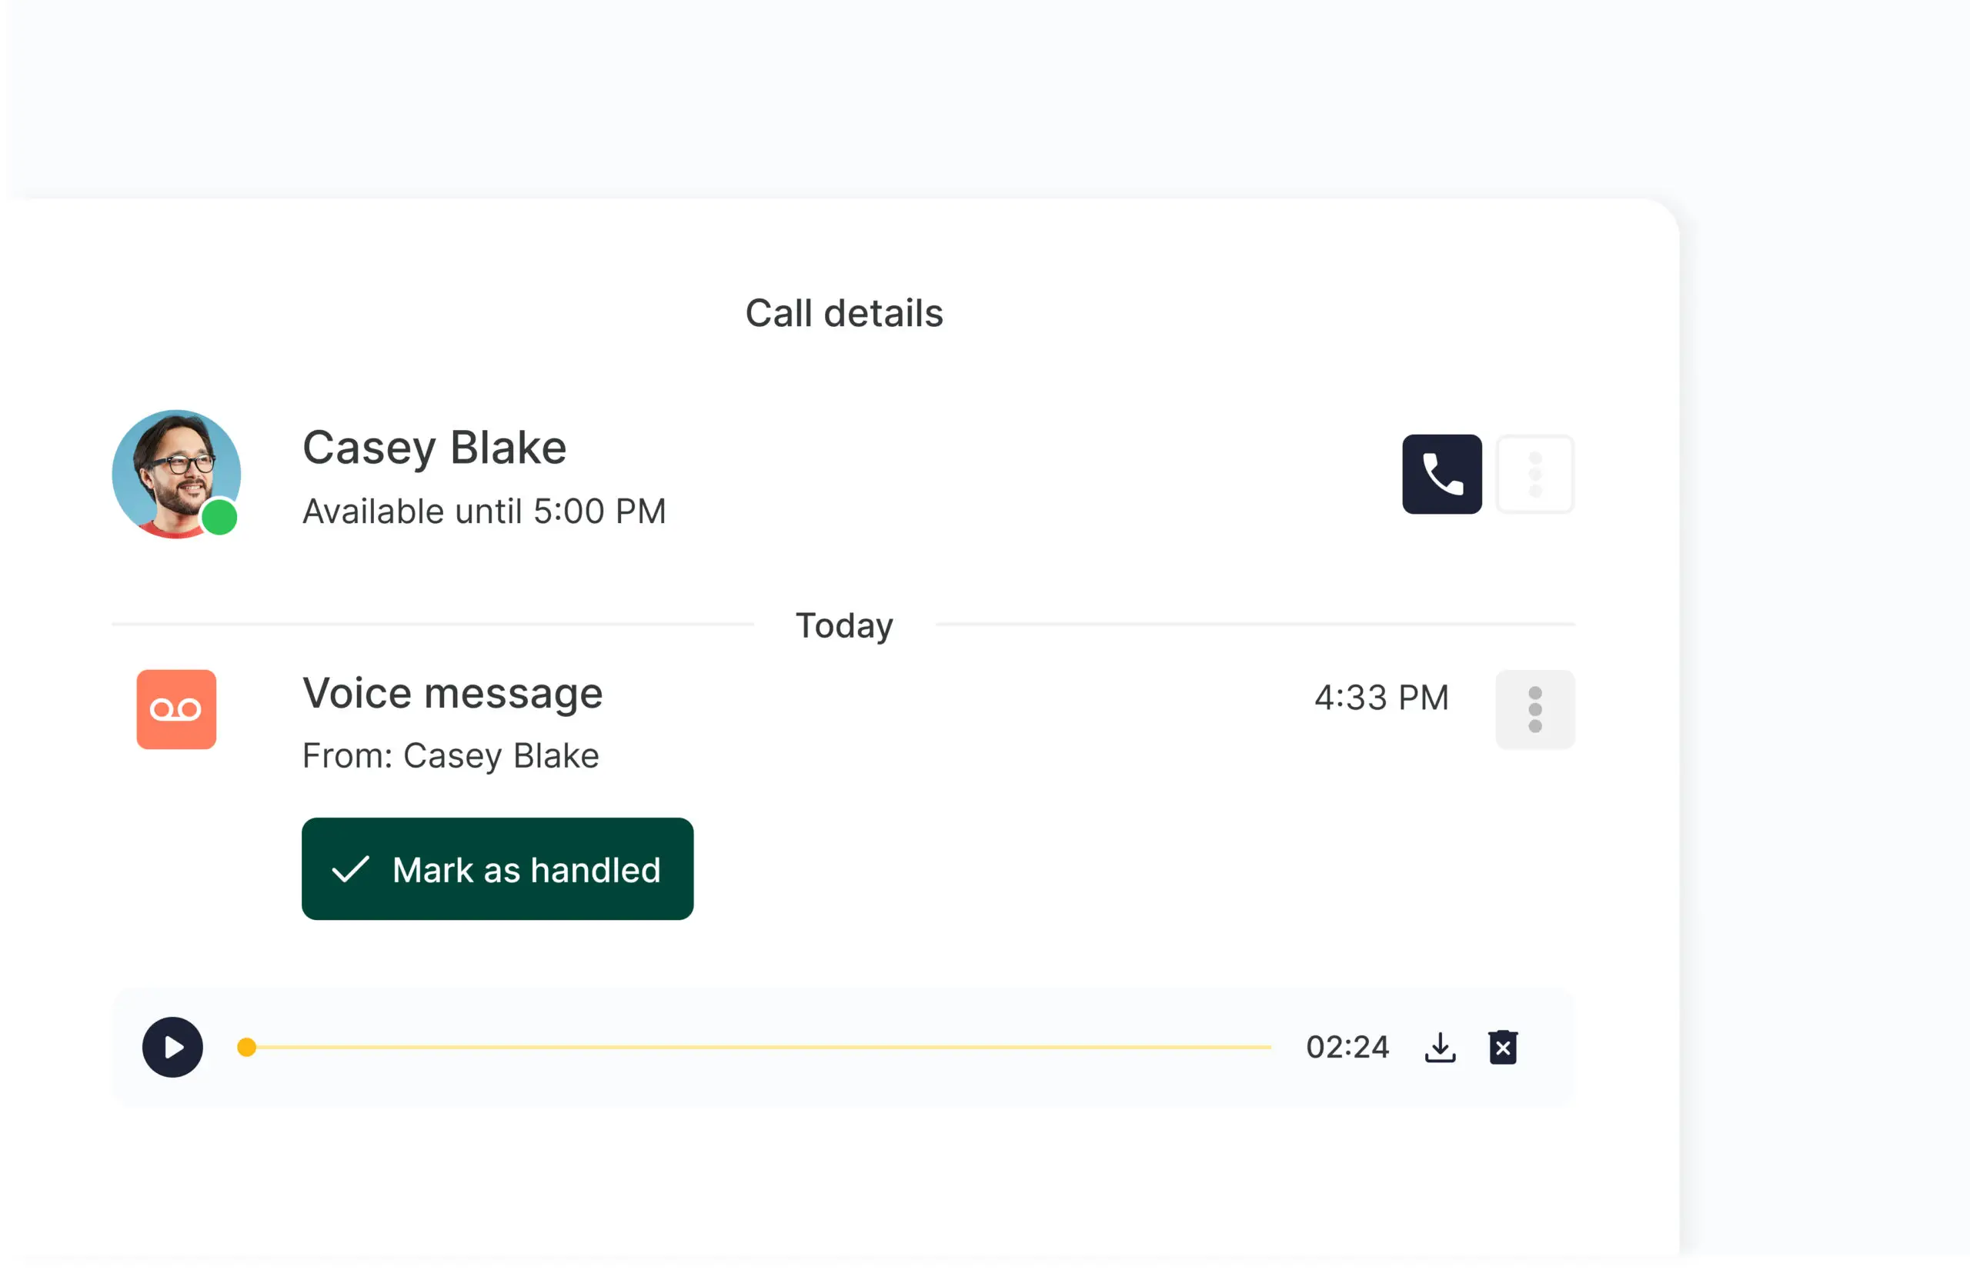The image size is (1970, 1273).
Task: Click the Today date separator
Action: tap(843, 625)
